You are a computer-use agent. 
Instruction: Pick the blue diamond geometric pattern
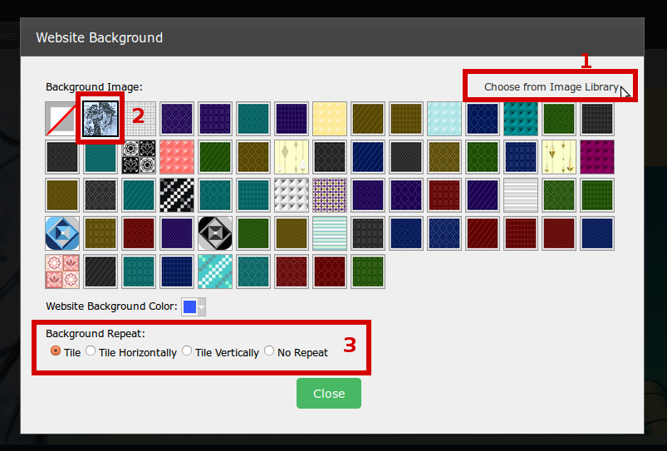(x=62, y=233)
